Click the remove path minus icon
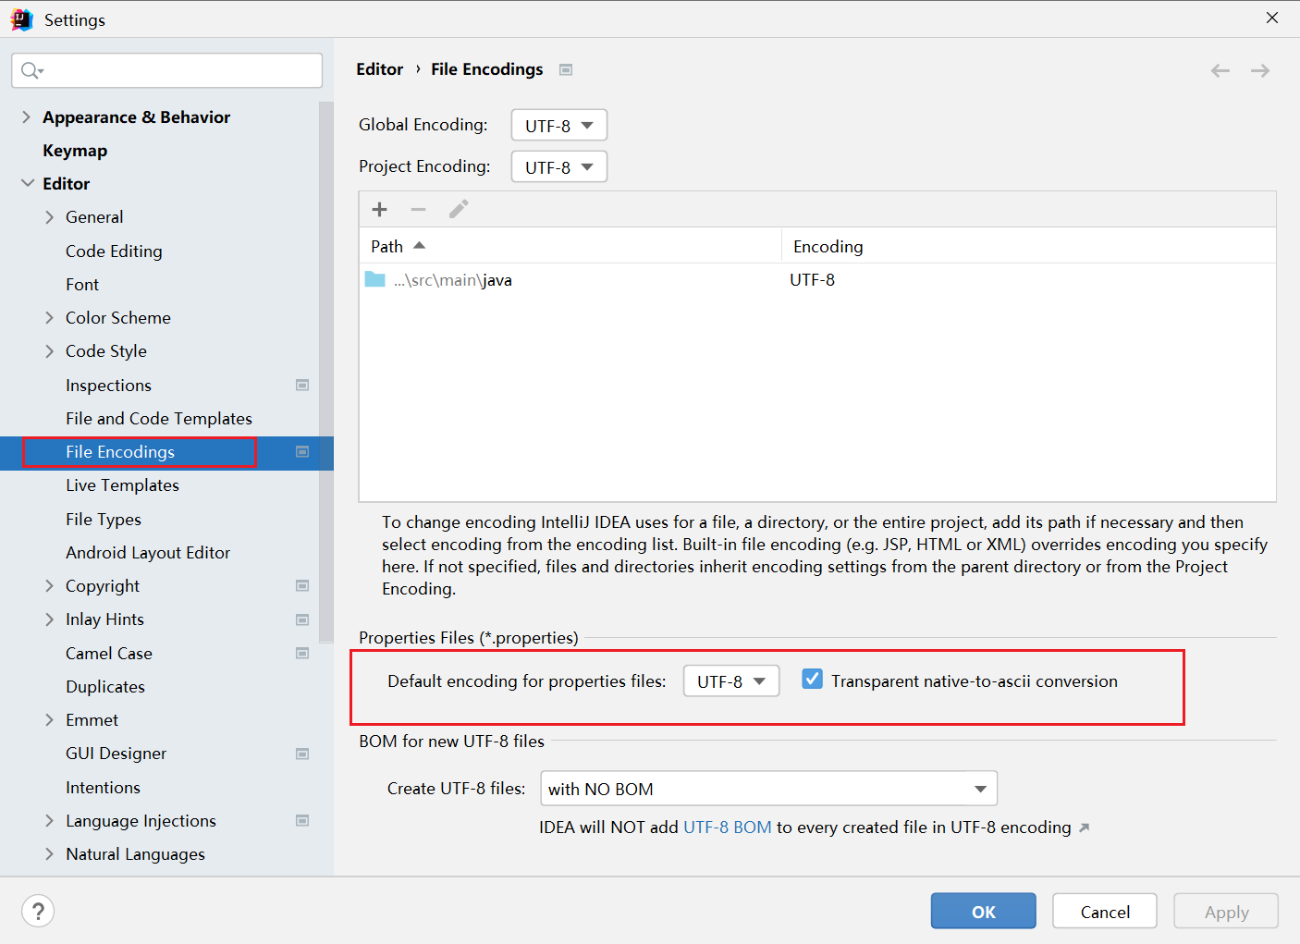The width and height of the screenshot is (1300, 944). tap(418, 209)
